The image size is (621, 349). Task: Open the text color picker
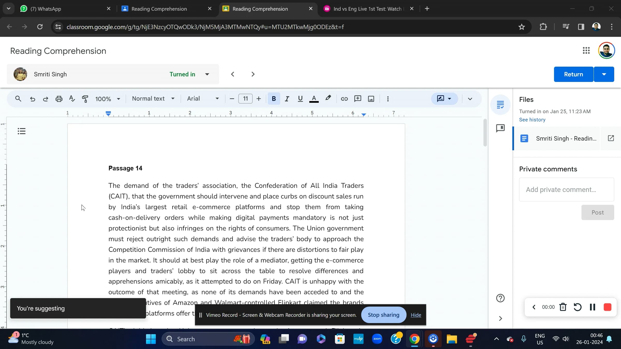(x=314, y=99)
